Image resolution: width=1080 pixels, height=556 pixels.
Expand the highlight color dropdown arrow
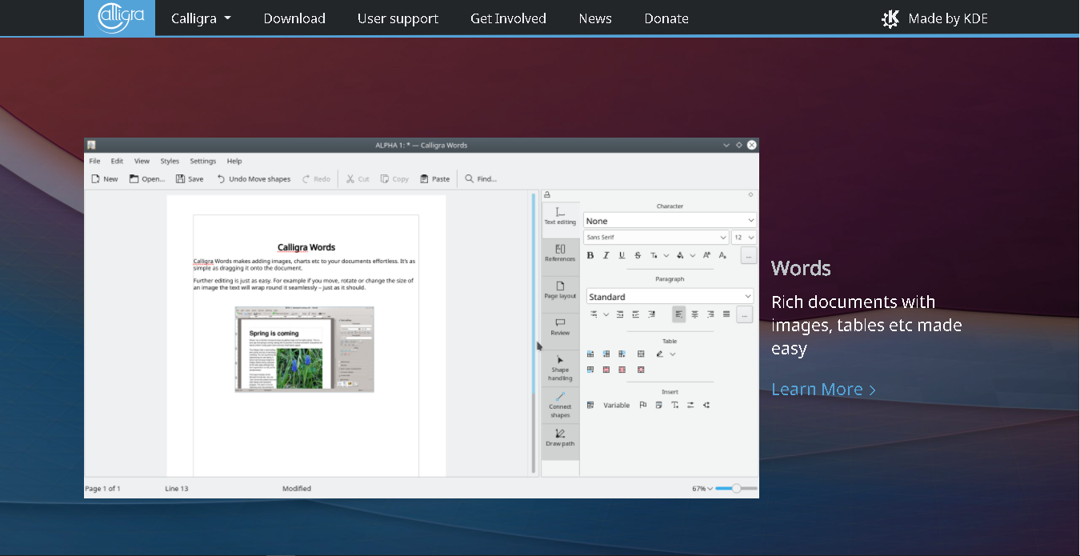point(693,255)
